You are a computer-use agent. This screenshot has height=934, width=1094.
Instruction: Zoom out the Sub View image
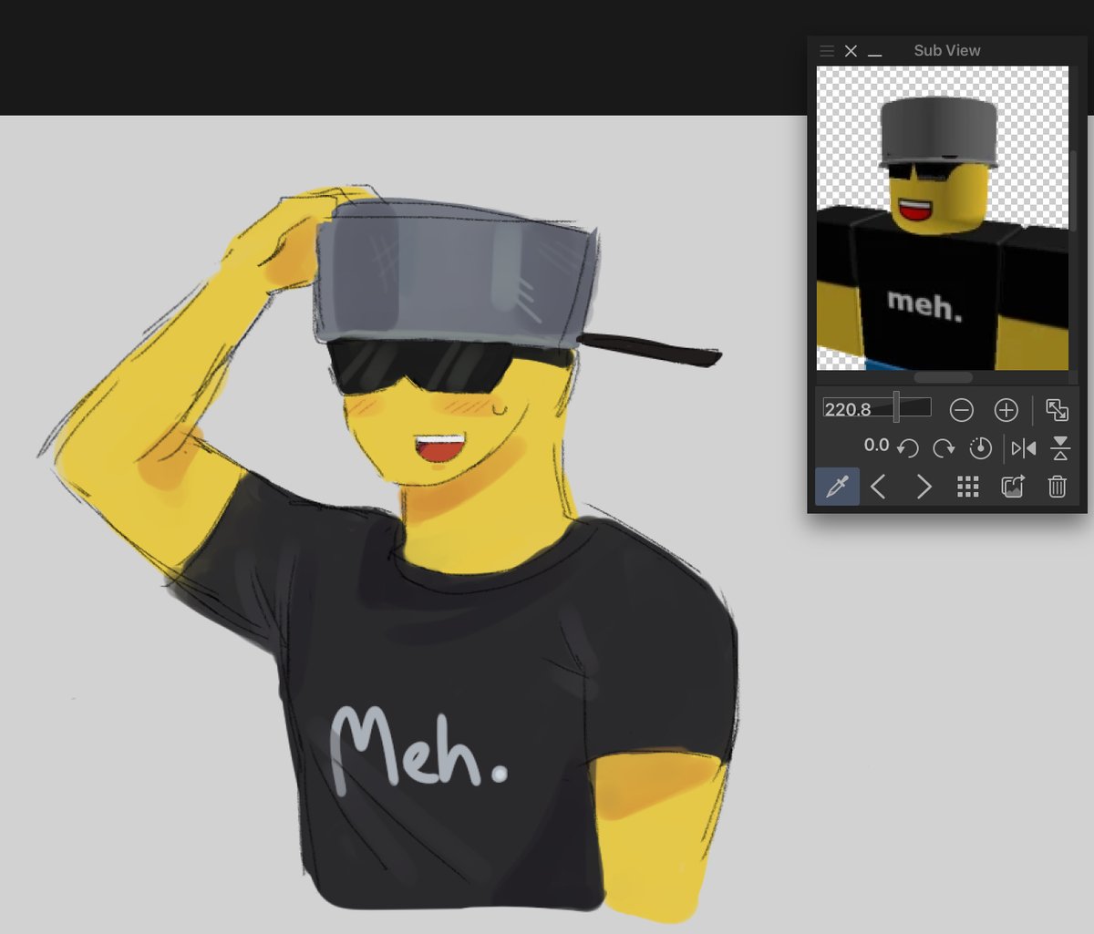962,410
